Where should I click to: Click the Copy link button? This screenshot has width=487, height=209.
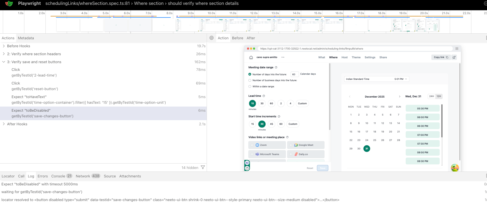coord(441,57)
